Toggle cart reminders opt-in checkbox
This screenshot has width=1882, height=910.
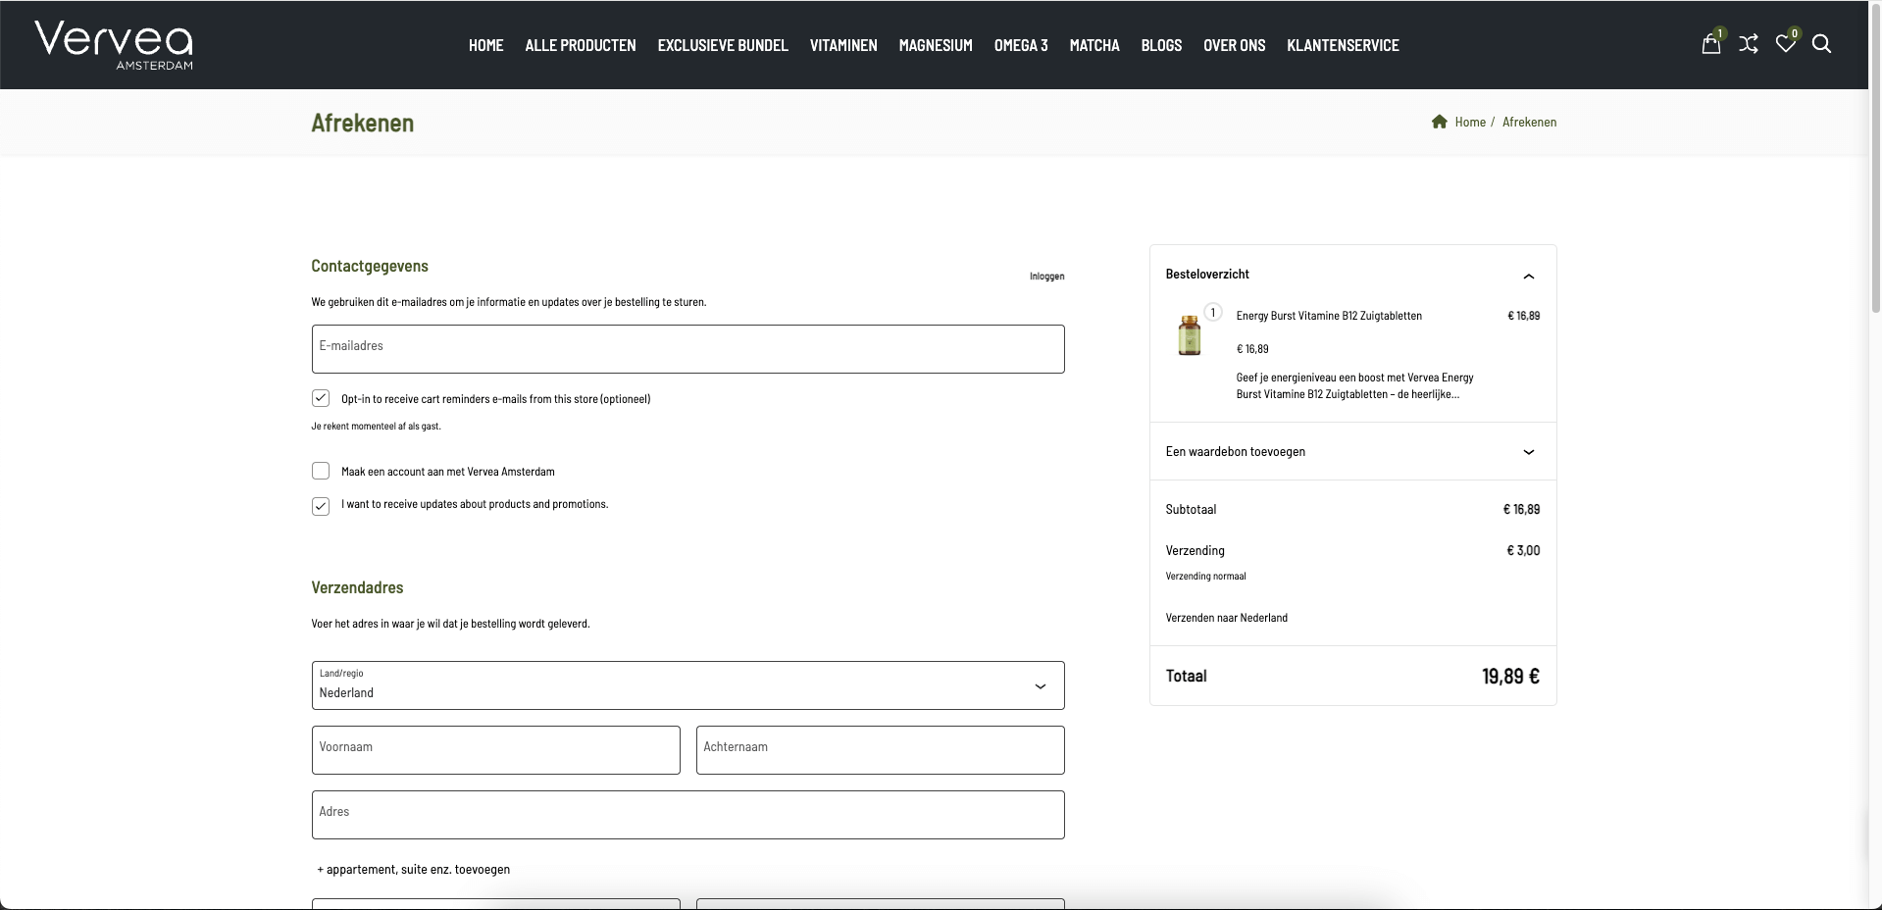(x=321, y=398)
